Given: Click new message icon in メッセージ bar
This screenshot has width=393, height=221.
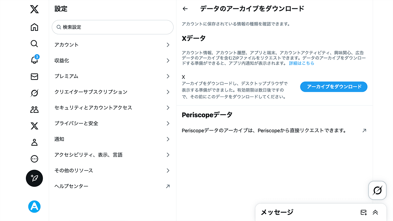Looking at the screenshot, I should [x=364, y=212].
